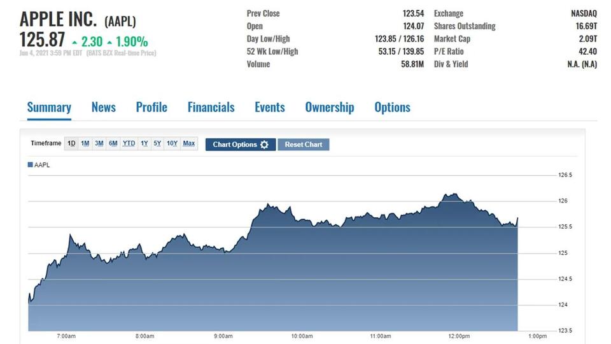
Task: Show the 10Y timeframe
Action: pos(172,143)
